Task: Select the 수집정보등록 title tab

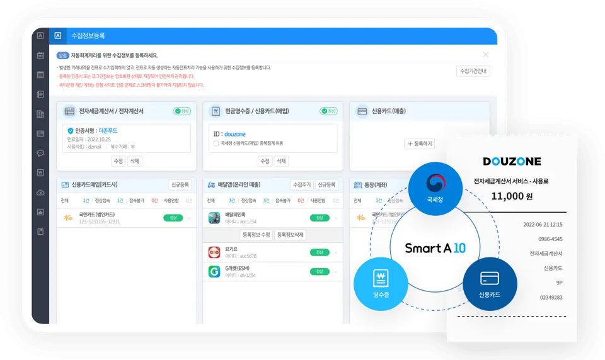Action: pos(88,36)
